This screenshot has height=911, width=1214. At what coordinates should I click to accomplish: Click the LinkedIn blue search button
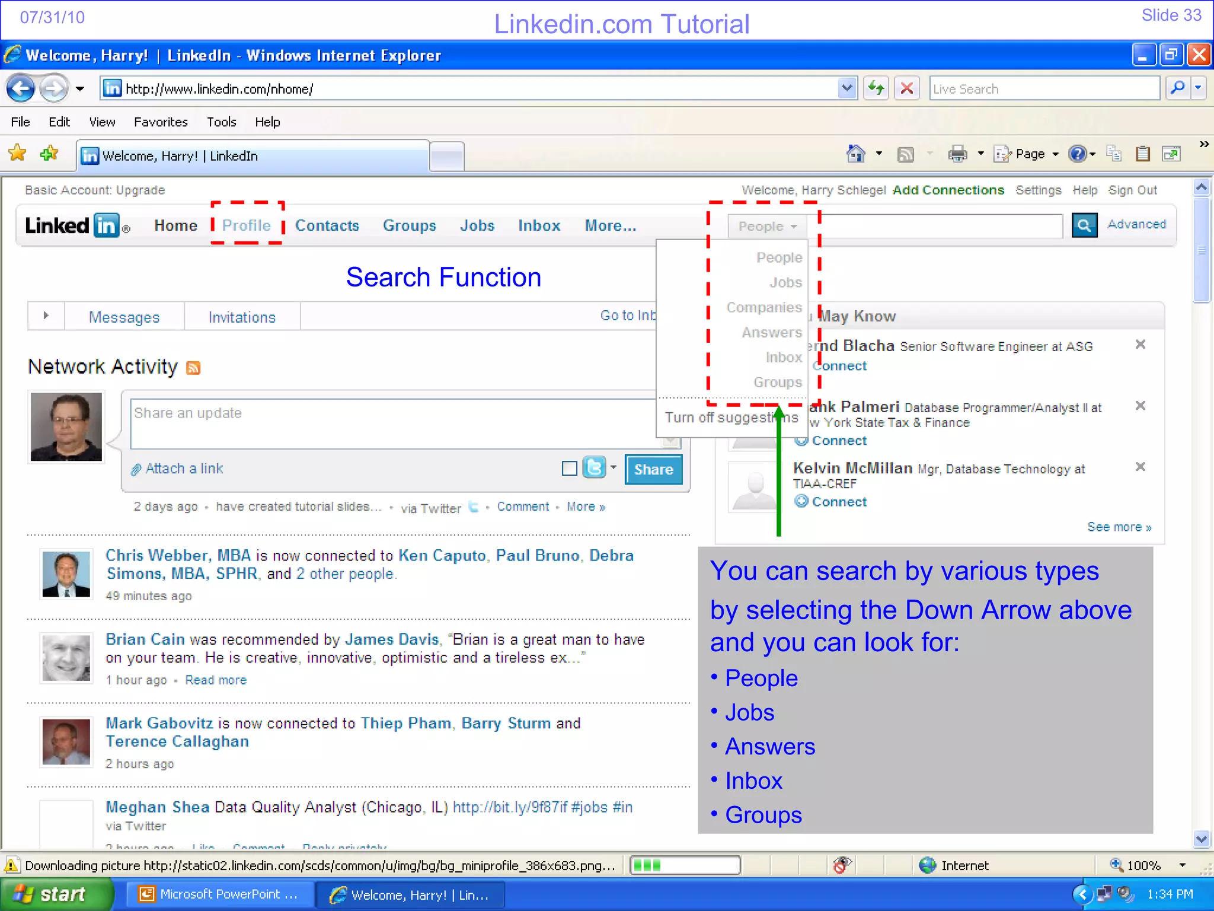coord(1084,225)
